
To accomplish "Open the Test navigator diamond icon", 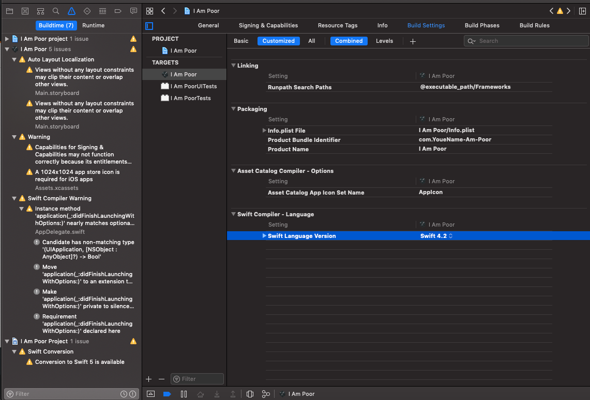I will (87, 11).
